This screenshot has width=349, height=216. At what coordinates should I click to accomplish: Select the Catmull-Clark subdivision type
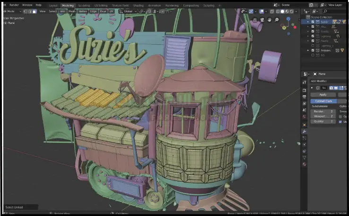click(323, 101)
